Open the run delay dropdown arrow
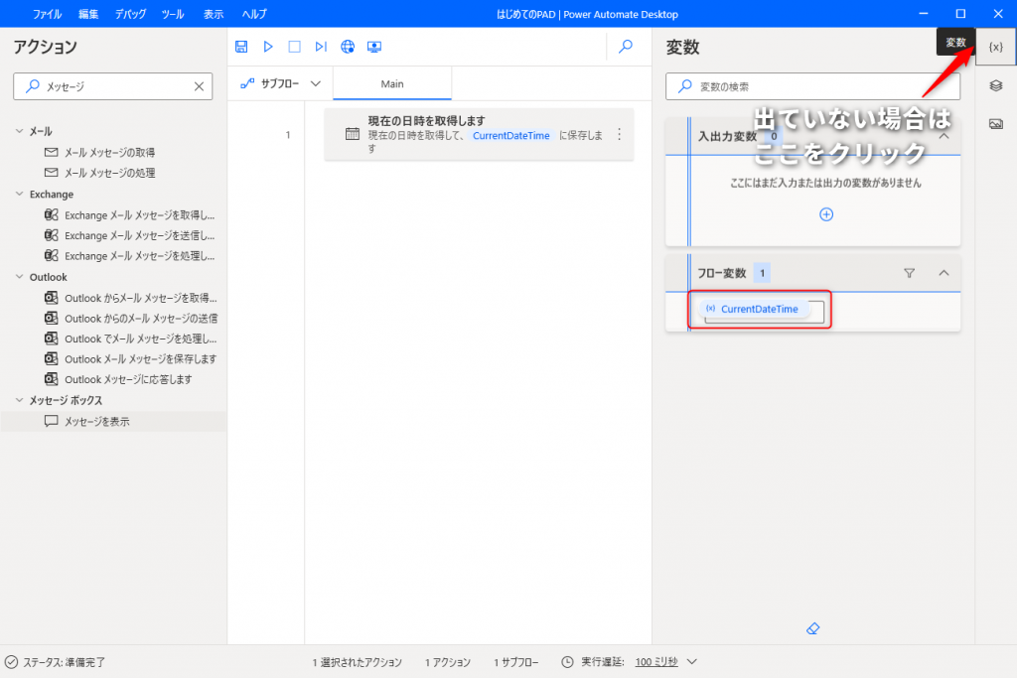Image resolution: width=1017 pixels, height=678 pixels. (x=692, y=662)
